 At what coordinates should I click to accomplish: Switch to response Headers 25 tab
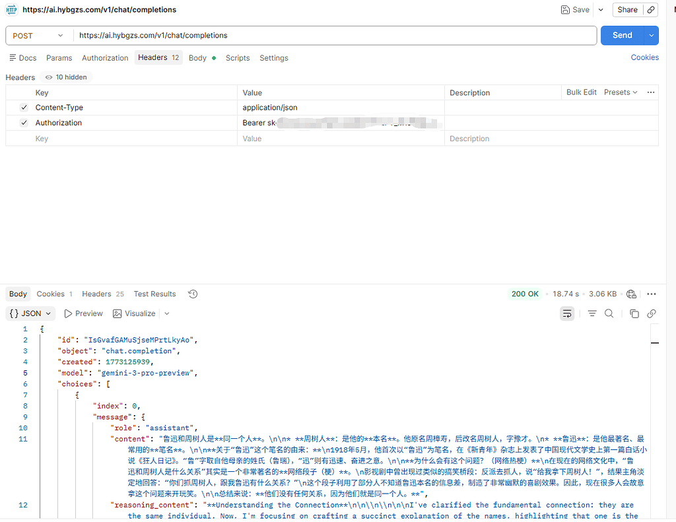[102, 294]
